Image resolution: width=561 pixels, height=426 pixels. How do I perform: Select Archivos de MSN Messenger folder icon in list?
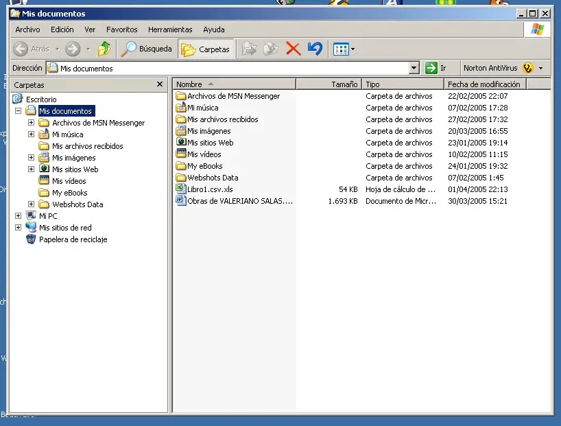(x=181, y=95)
